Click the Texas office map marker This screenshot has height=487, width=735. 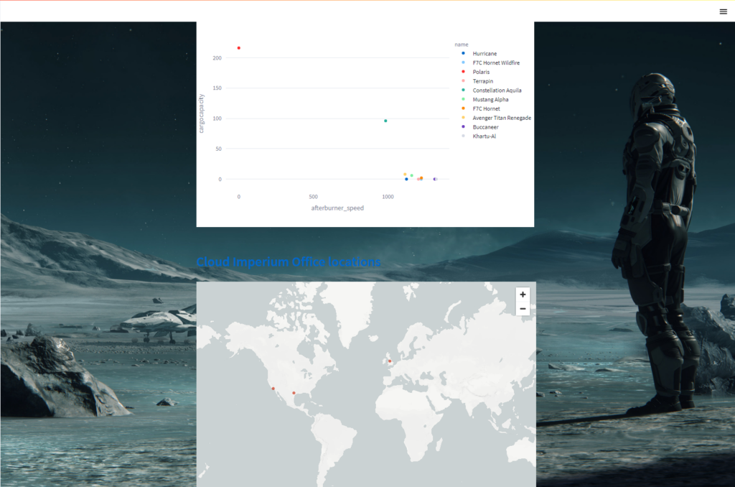pyautogui.click(x=294, y=393)
